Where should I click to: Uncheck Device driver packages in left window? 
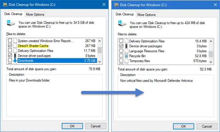click(x=10, y=55)
